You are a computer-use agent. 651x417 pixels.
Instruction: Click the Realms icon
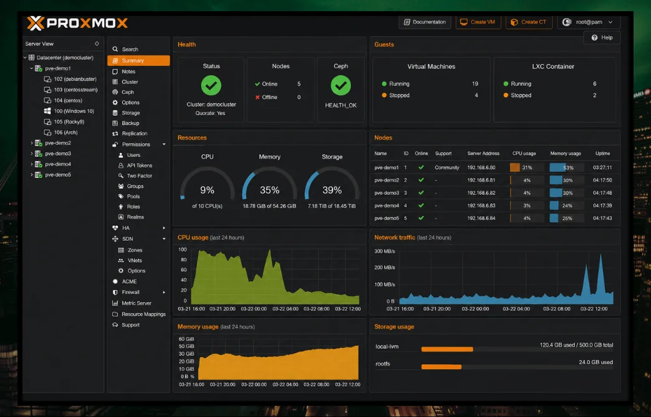121,217
